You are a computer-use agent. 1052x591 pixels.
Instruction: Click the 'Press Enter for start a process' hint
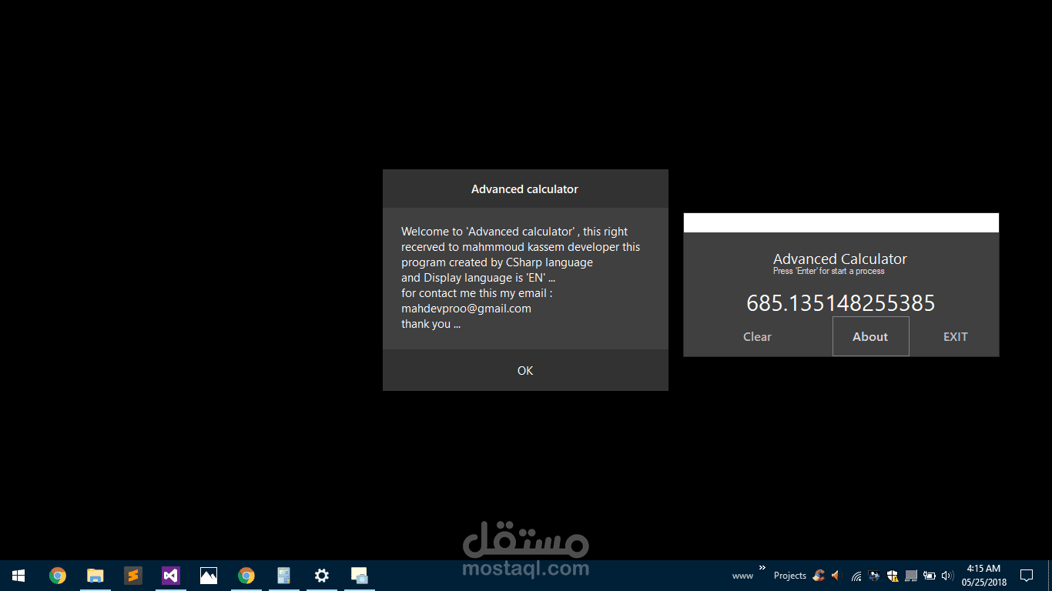pos(829,271)
